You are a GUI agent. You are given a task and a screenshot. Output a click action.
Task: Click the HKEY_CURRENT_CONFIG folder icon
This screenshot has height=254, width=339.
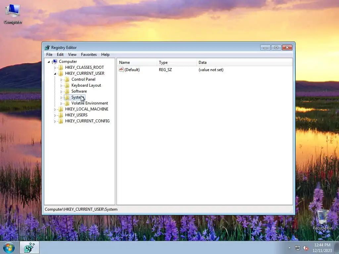coord(61,121)
